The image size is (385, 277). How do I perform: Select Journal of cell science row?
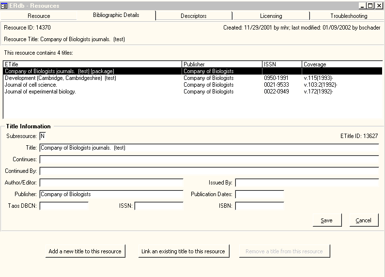[x=31, y=85]
